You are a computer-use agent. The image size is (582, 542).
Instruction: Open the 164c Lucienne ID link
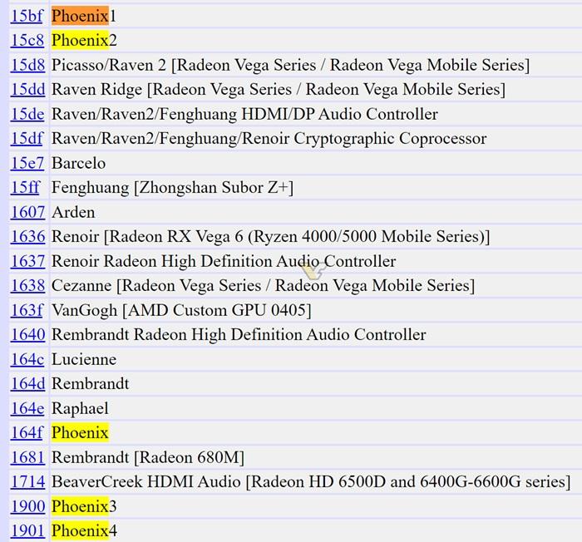[x=27, y=359]
